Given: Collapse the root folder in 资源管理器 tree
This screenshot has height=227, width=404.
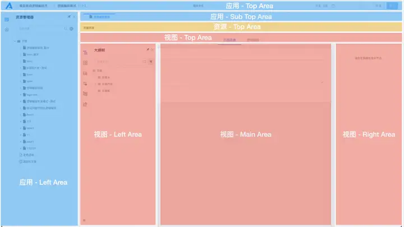Looking at the screenshot, I should click(x=15, y=41).
